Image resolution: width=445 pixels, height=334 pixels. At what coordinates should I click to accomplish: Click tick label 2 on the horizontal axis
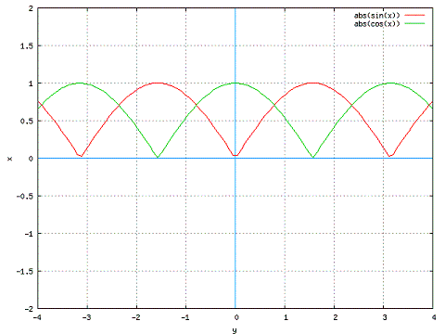336,317
